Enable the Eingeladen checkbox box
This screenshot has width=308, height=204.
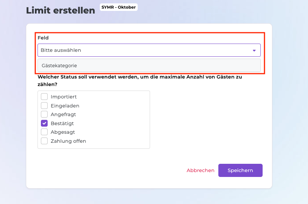(x=44, y=106)
